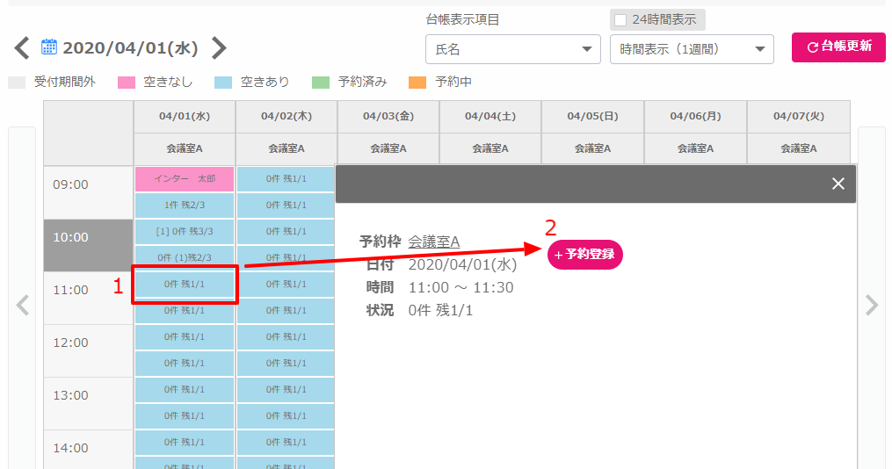Close the reservation detail popup
Screen dimensions: 892x469
pyautogui.click(x=838, y=184)
